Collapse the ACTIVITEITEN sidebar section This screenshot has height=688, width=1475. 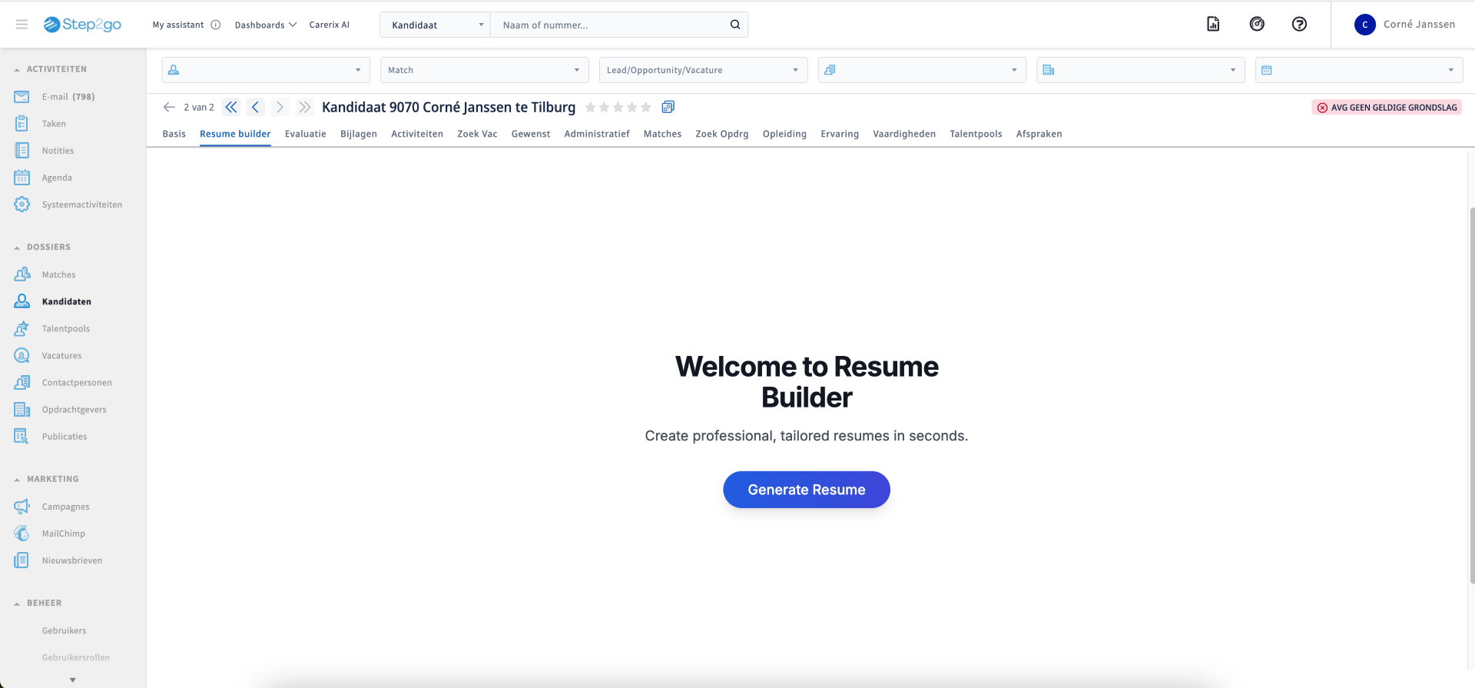tap(17, 70)
